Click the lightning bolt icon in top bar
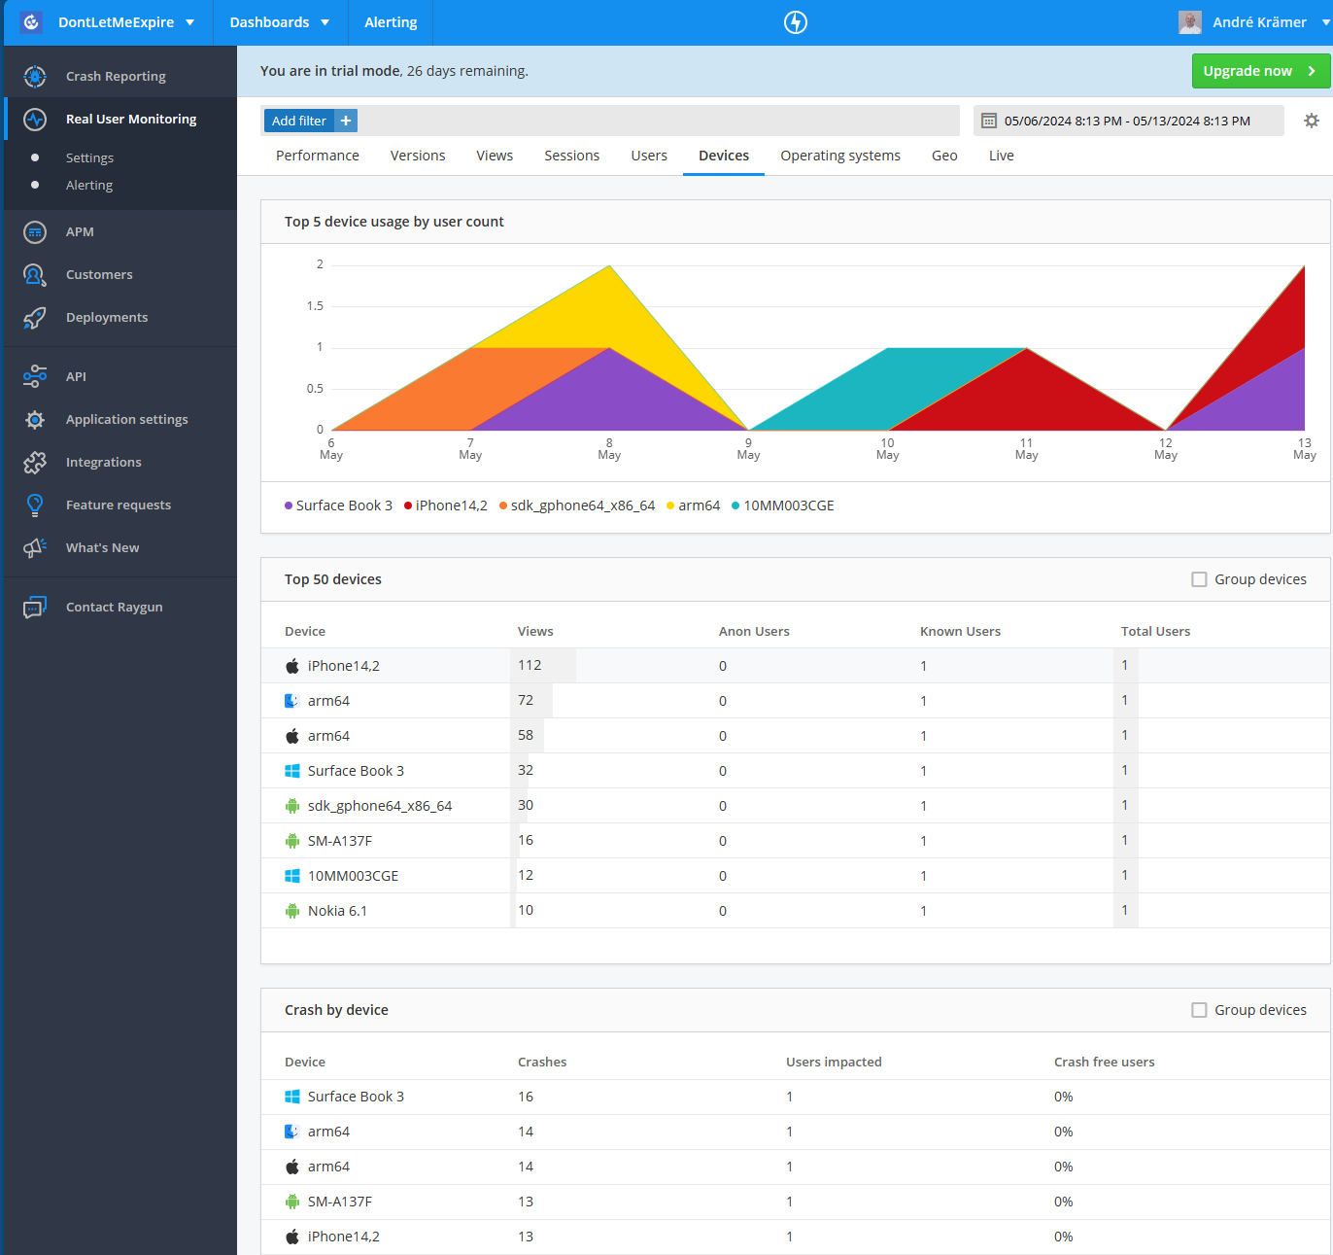 click(x=795, y=21)
